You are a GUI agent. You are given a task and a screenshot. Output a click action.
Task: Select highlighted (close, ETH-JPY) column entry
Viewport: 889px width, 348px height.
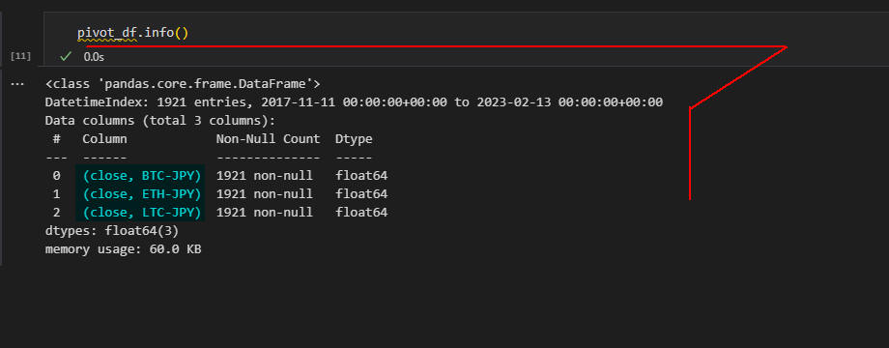pos(142,194)
